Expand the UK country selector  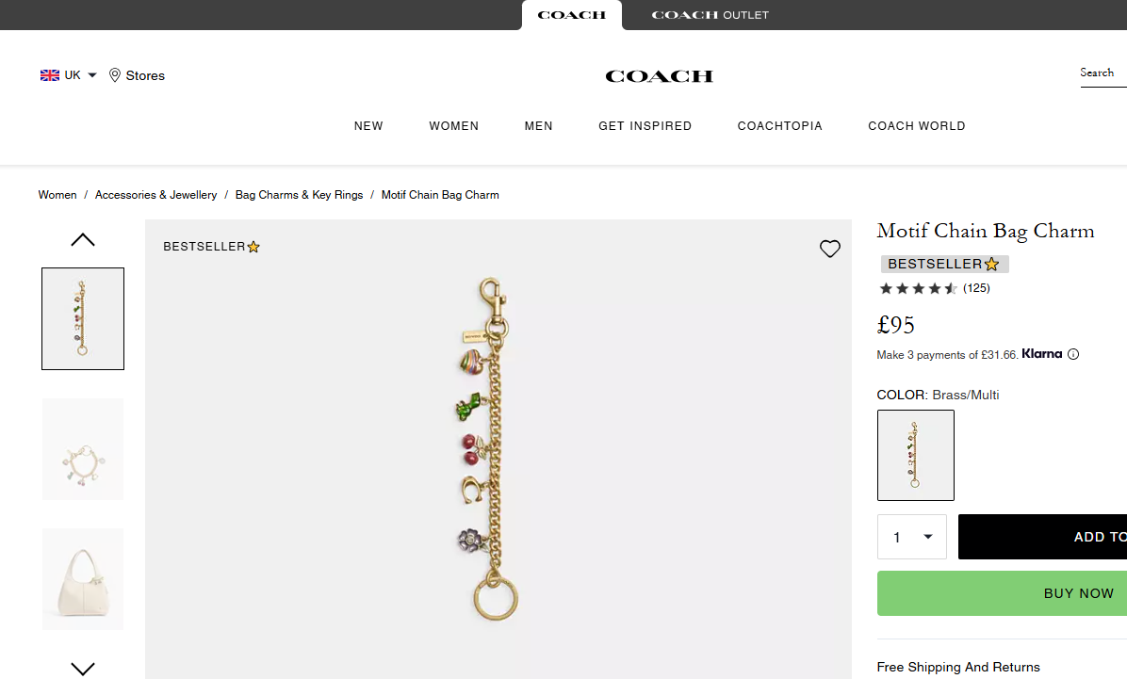(92, 75)
